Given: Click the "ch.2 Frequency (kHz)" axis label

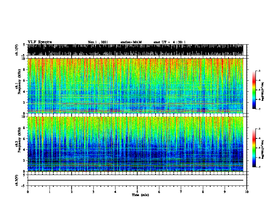Looking at the screenshot, I should coord(18,140).
